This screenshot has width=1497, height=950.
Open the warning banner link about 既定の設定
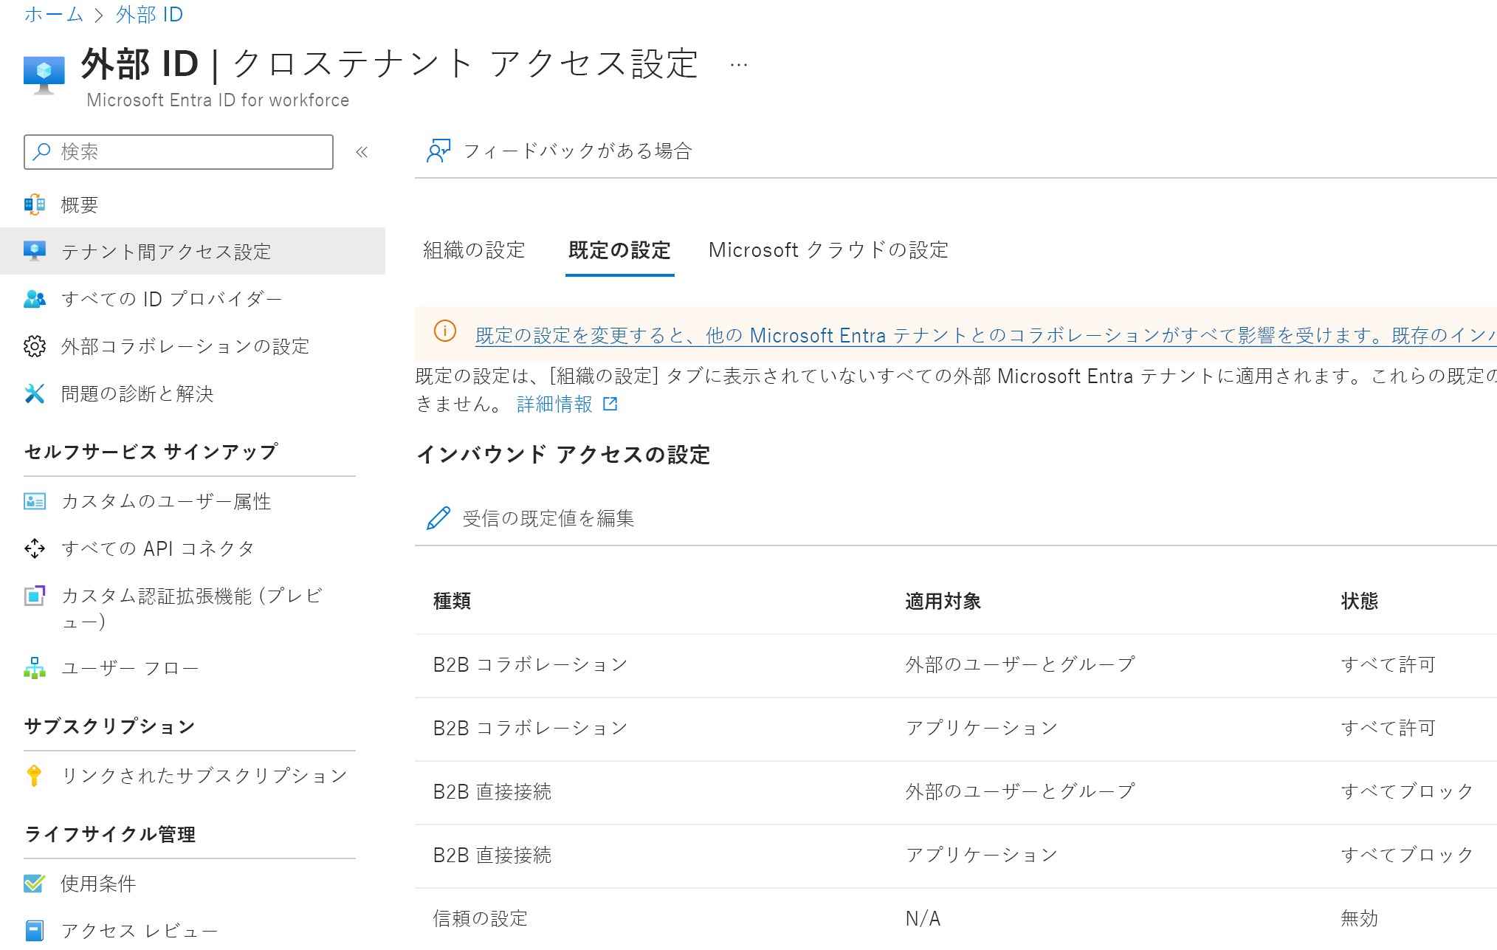(x=985, y=336)
